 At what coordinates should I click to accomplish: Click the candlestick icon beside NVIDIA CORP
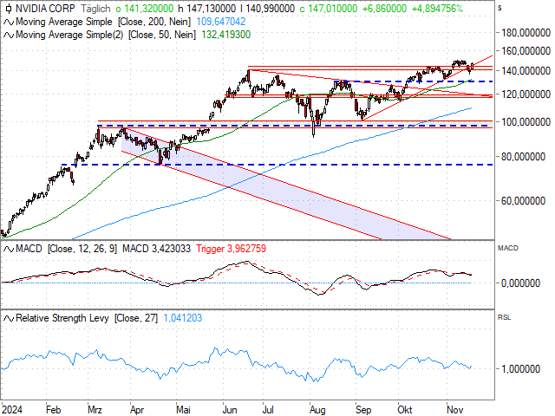(x=9, y=9)
